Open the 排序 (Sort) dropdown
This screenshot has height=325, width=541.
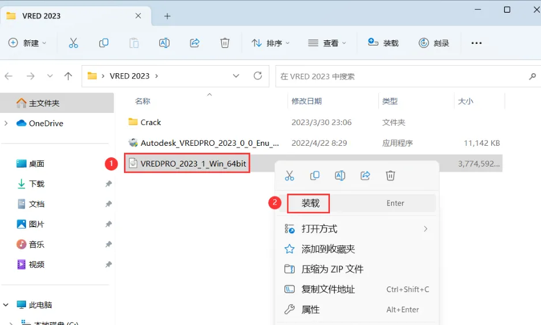[270, 43]
